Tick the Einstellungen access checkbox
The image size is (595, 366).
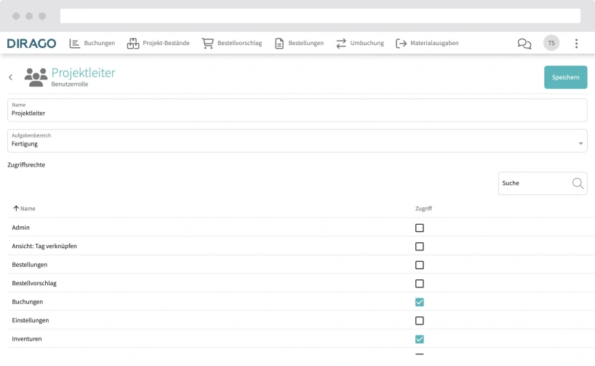pos(419,320)
